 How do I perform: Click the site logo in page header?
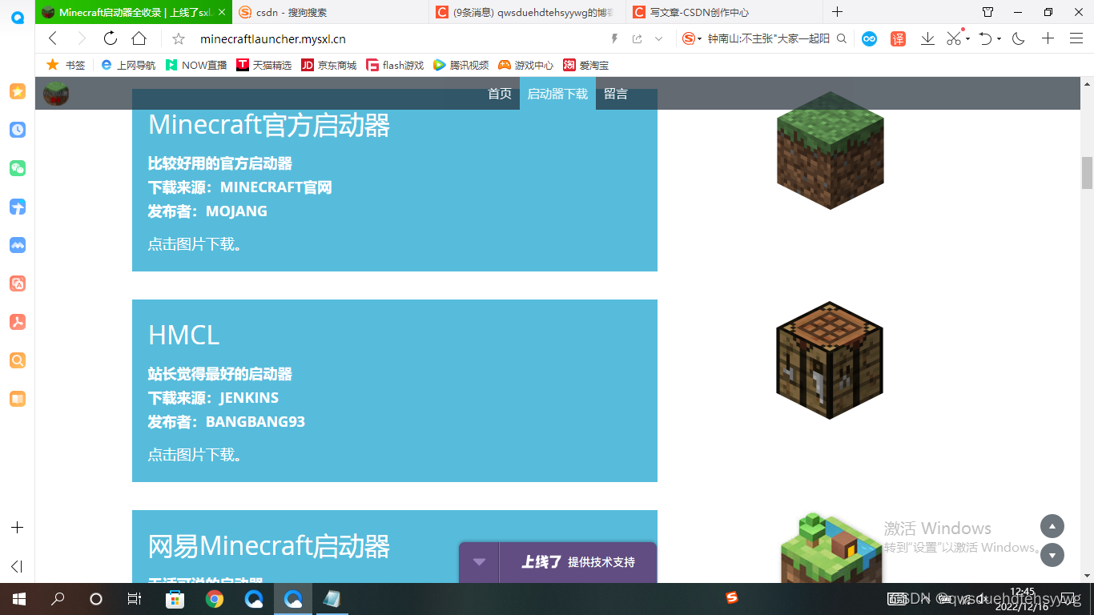point(56,94)
